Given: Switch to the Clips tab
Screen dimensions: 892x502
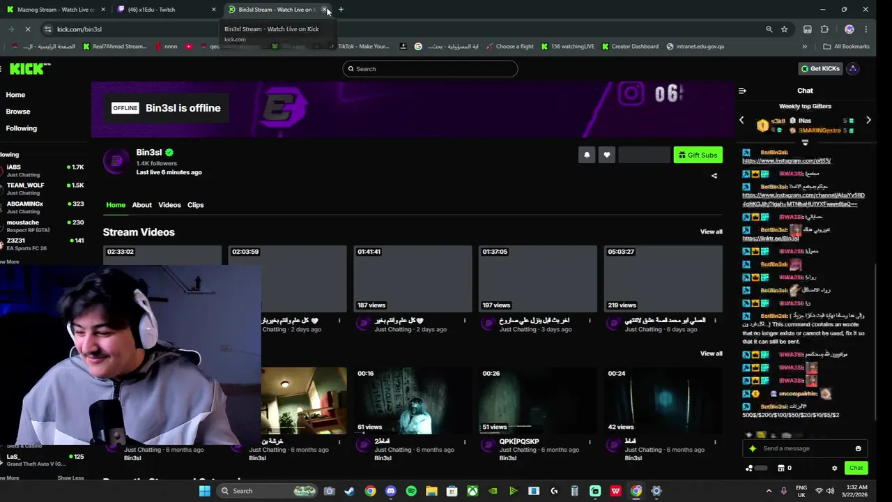Looking at the screenshot, I should pos(195,205).
